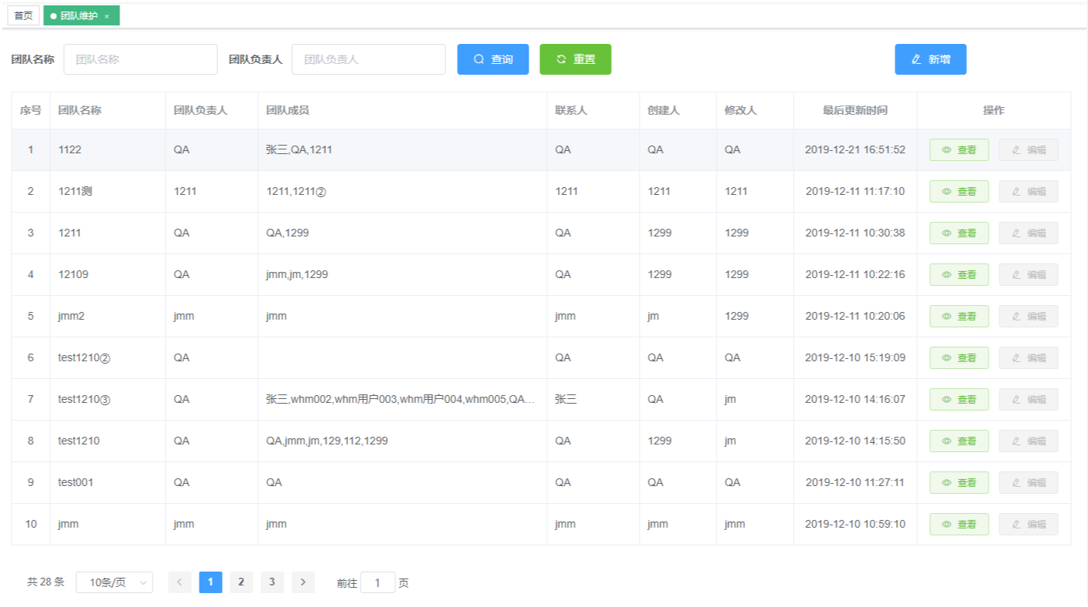
Task: Click 查看 for team test001
Action: (x=959, y=483)
